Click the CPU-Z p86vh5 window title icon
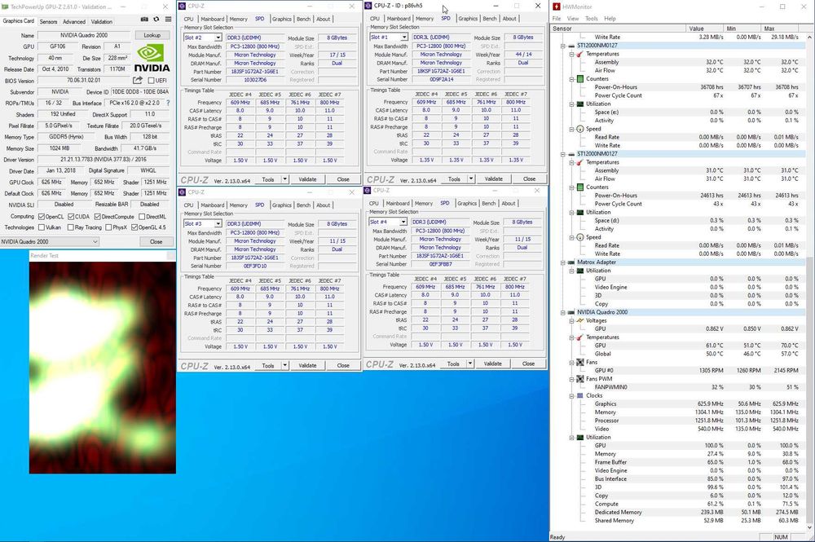The height and width of the screenshot is (542, 815). point(368,6)
